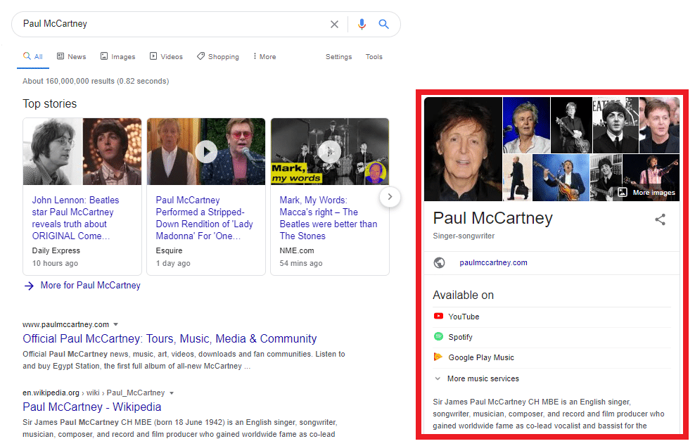Click the voice search microphone icon

pos(362,24)
